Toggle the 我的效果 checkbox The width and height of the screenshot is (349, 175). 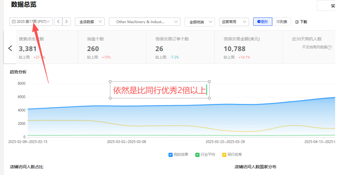pos(170,155)
